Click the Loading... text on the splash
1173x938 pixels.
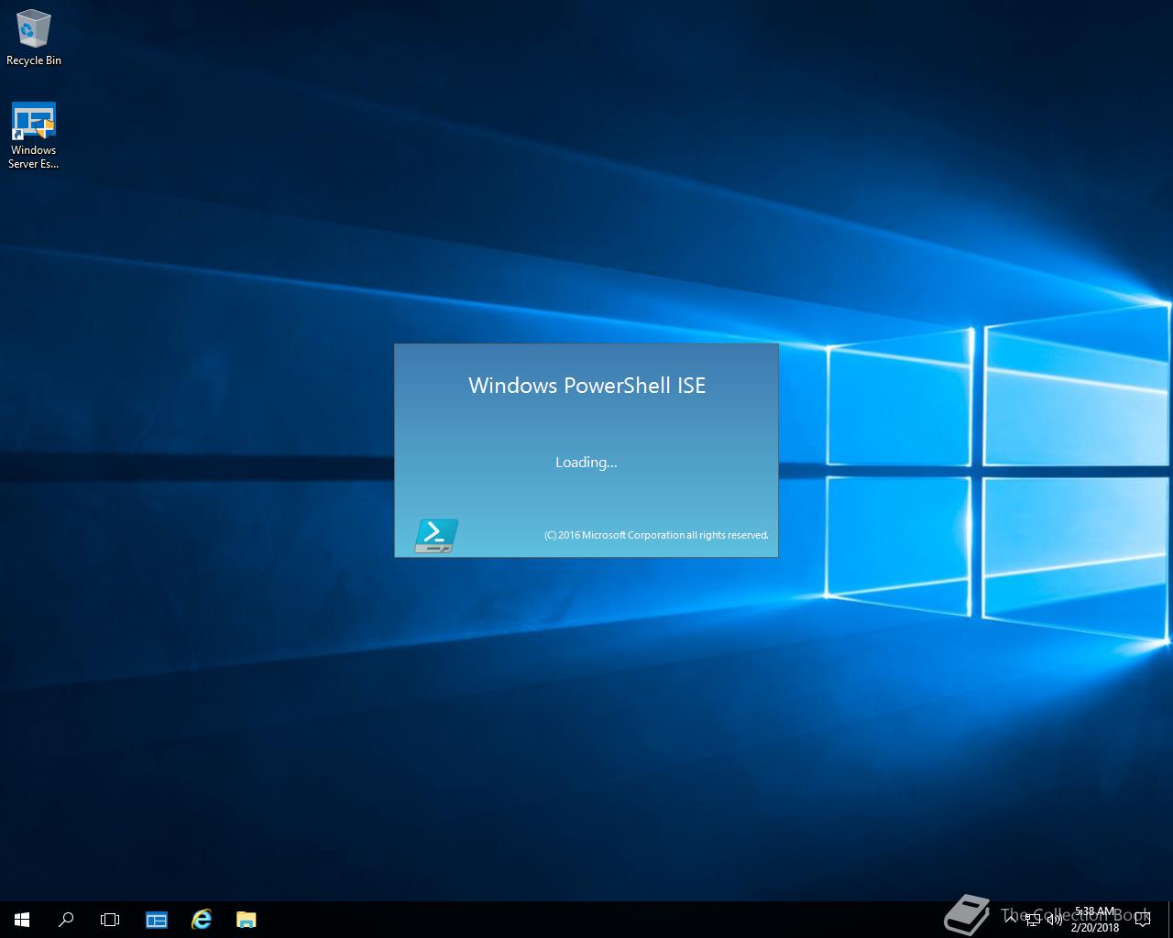click(586, 463)
